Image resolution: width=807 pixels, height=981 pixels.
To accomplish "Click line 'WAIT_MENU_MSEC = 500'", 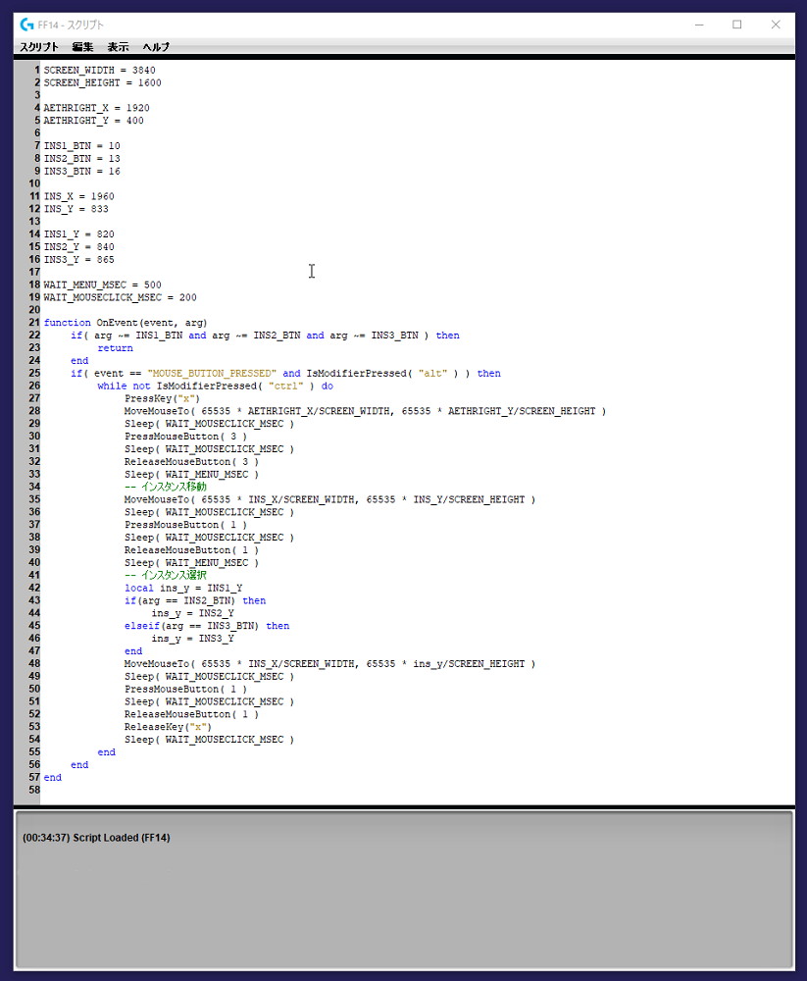I will point(103,284).
